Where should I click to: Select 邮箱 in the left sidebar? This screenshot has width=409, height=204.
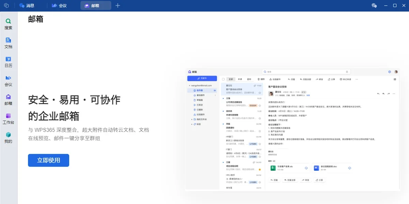(9, 100)
